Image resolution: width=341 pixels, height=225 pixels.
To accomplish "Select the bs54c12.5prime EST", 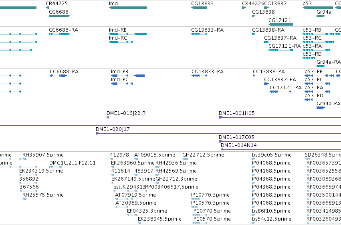I will [254, 223].
